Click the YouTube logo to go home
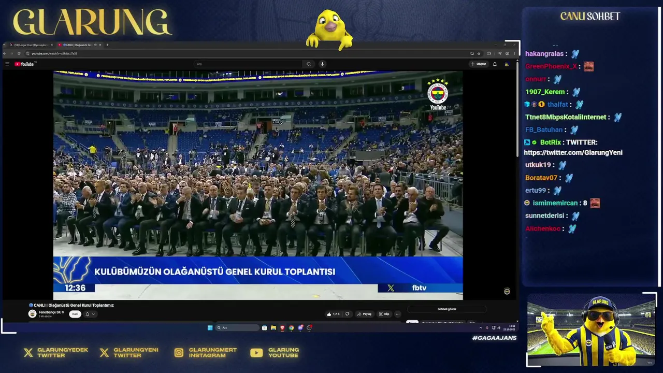Image resolution: width=663 pixels, height=373 pixels. point(24,64)
